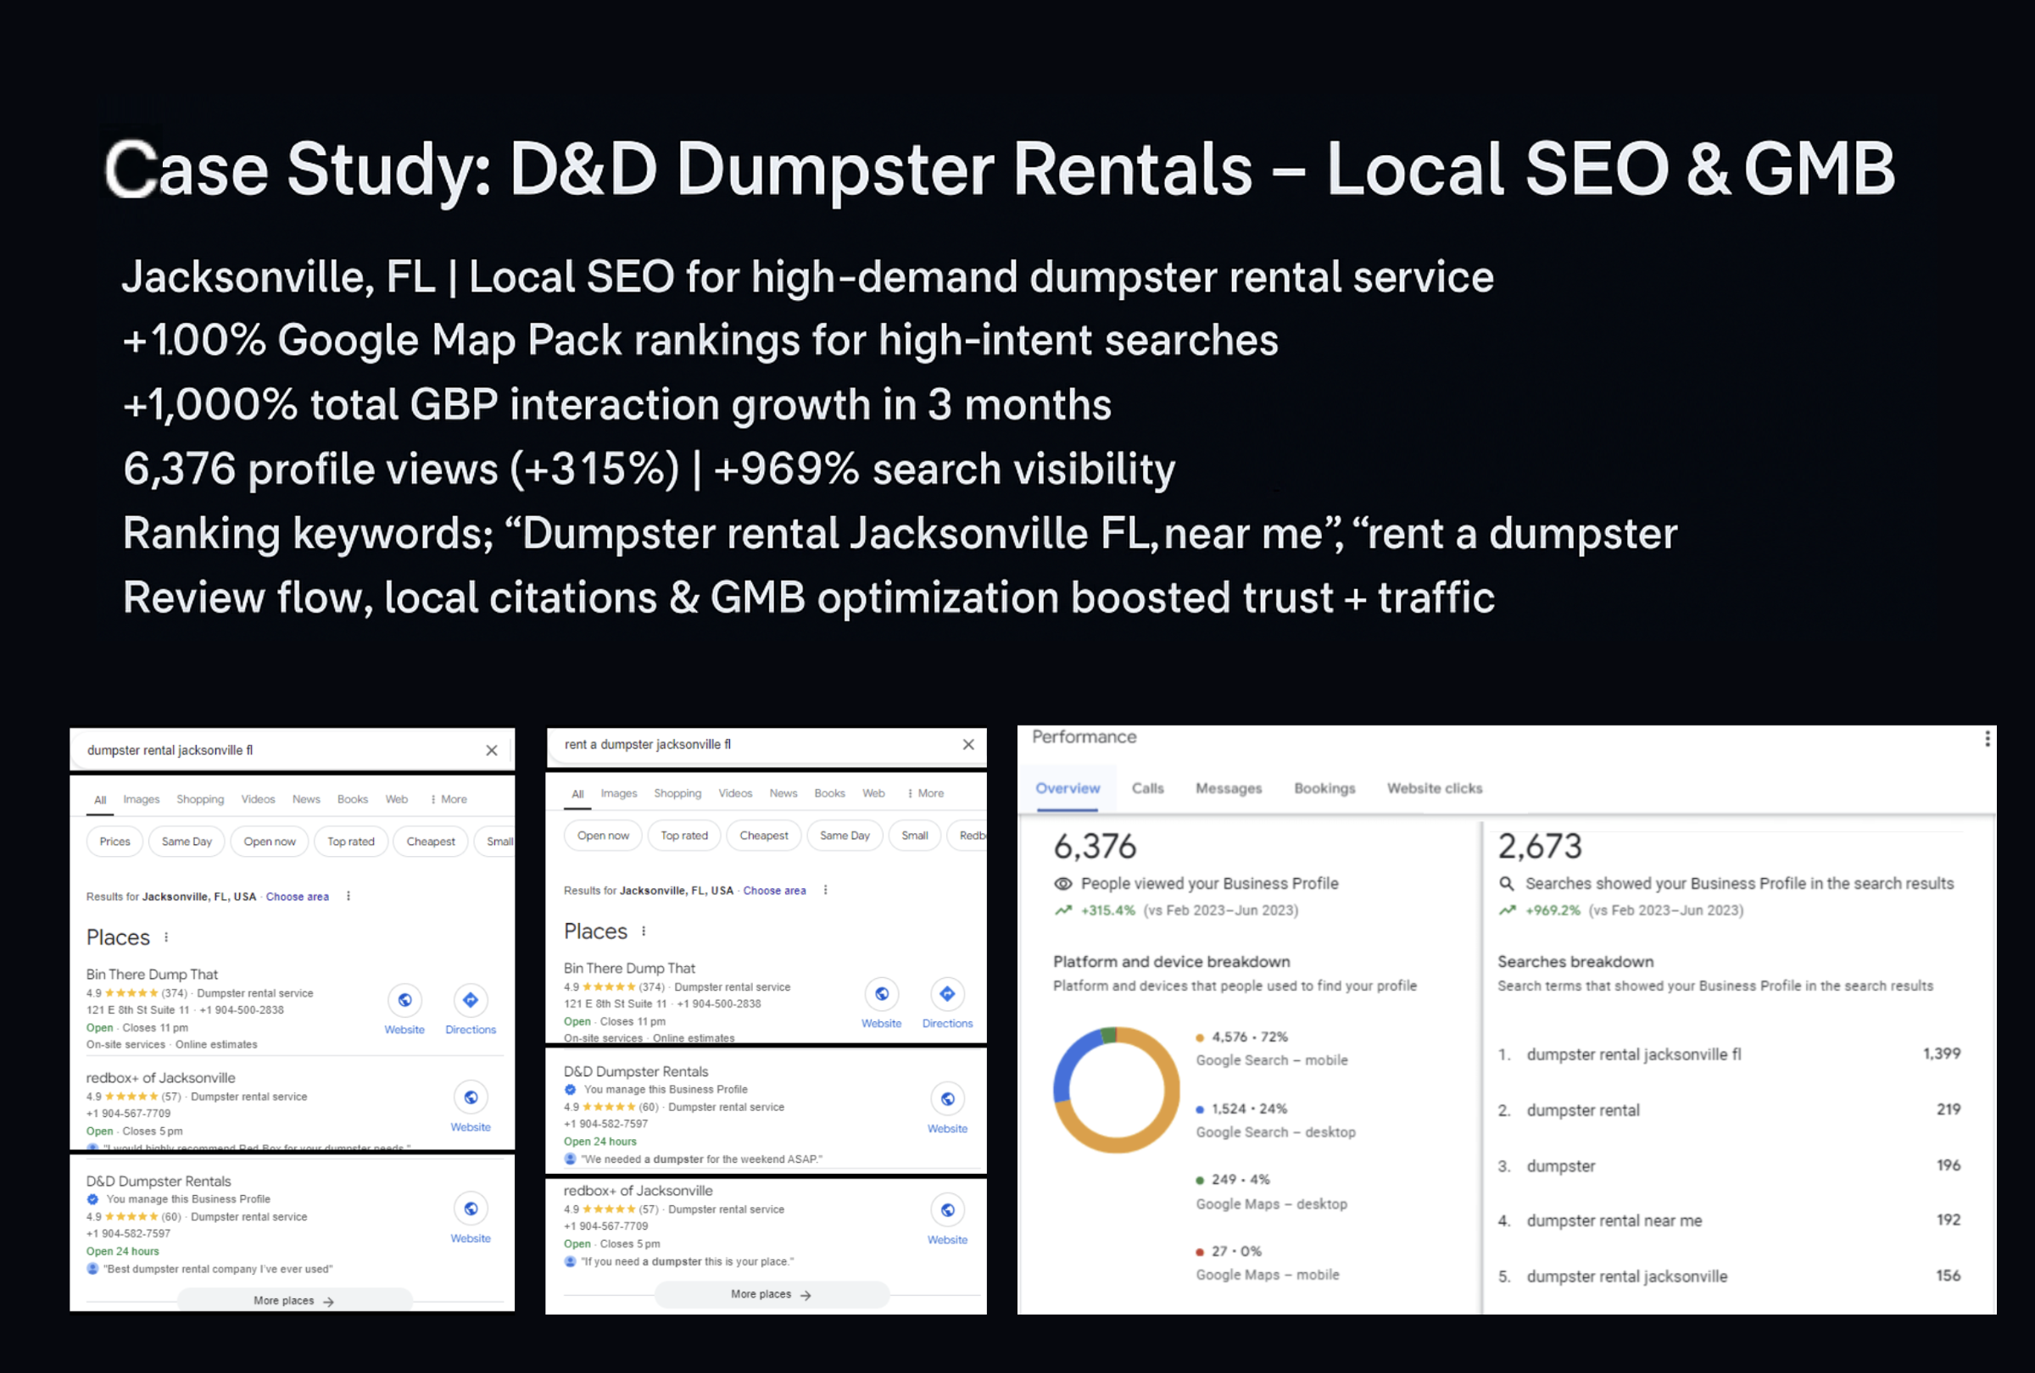The image size is (2035, 1373).
Task: Open Bin There Dump That website icon, left panel
Action: 404,1000
